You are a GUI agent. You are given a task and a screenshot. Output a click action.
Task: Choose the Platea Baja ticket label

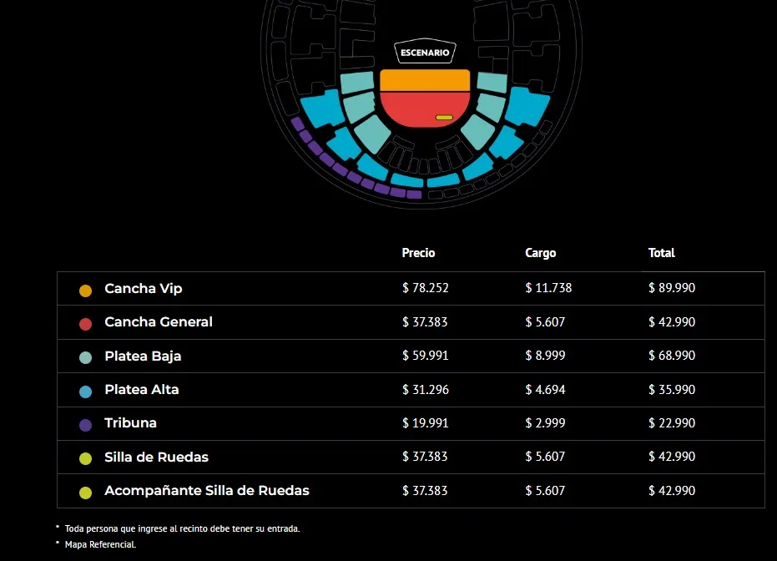[143, 356]
